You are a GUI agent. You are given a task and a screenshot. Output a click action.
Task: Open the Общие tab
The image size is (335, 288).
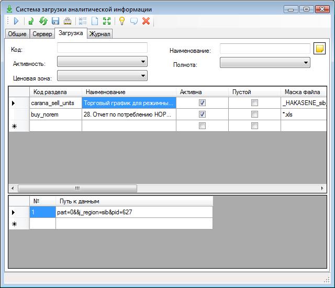[17, 34]
